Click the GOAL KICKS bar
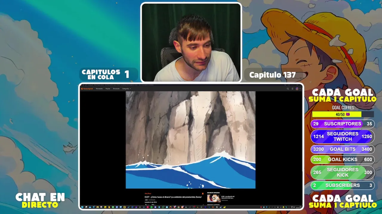The height and width of the screenshot is (214, 382). click(343, 159)
